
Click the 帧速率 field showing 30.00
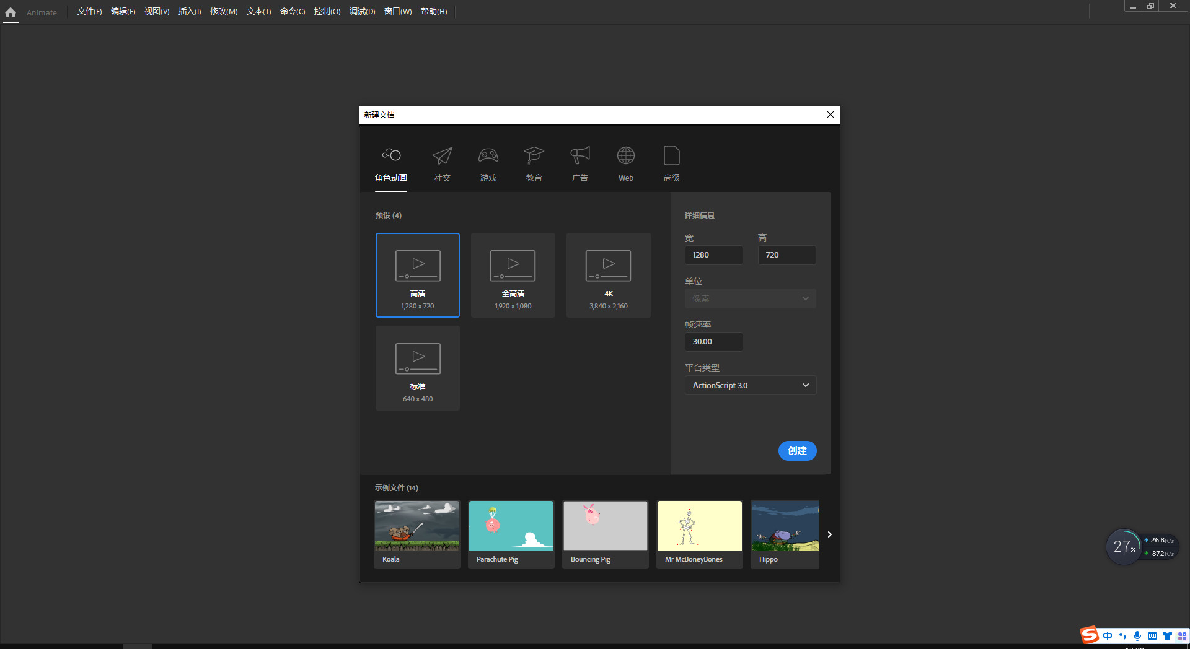713,342
